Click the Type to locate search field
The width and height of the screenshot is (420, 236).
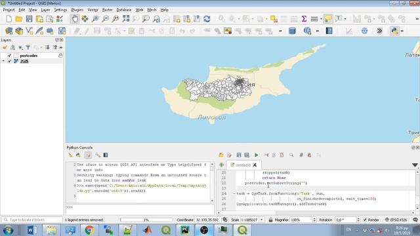click(32, 220)
